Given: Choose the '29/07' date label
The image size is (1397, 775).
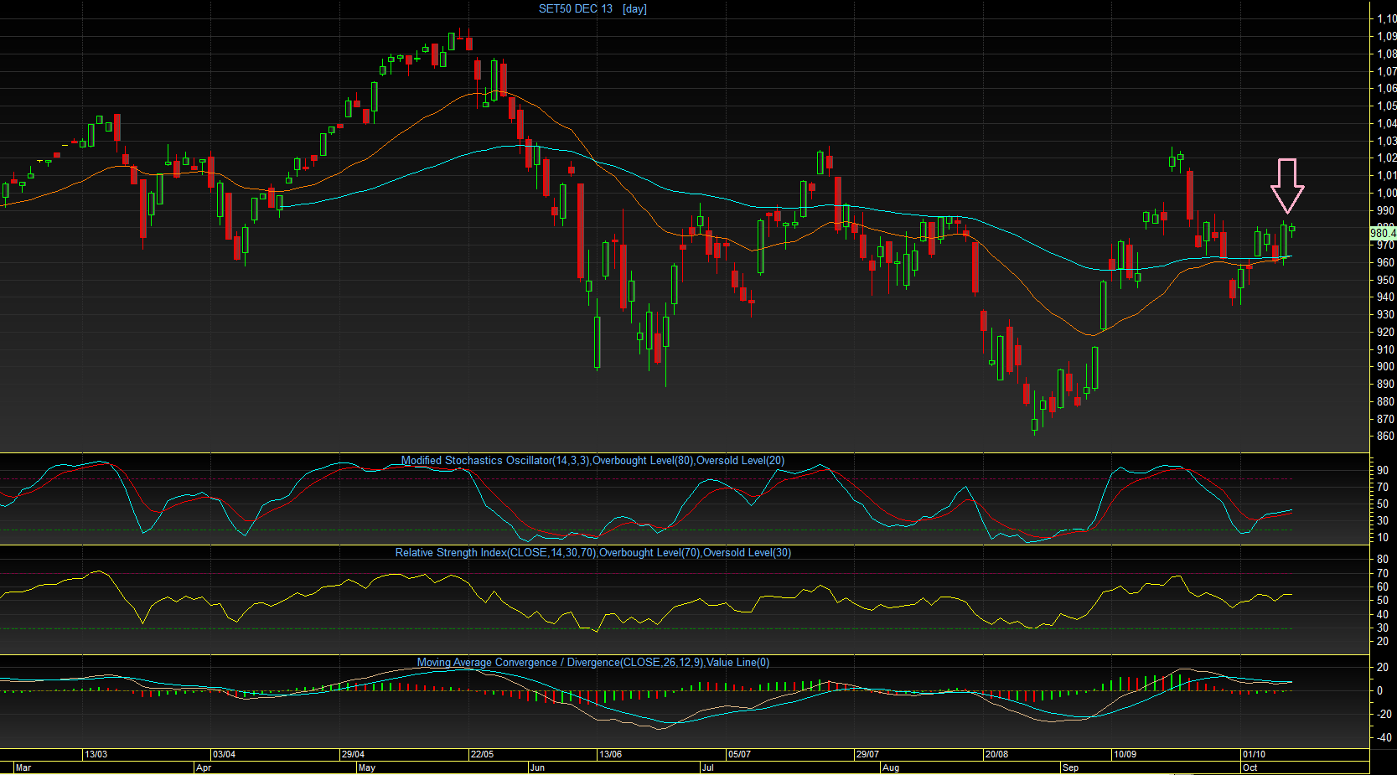Looking at the screenshot, I should 867,754.
